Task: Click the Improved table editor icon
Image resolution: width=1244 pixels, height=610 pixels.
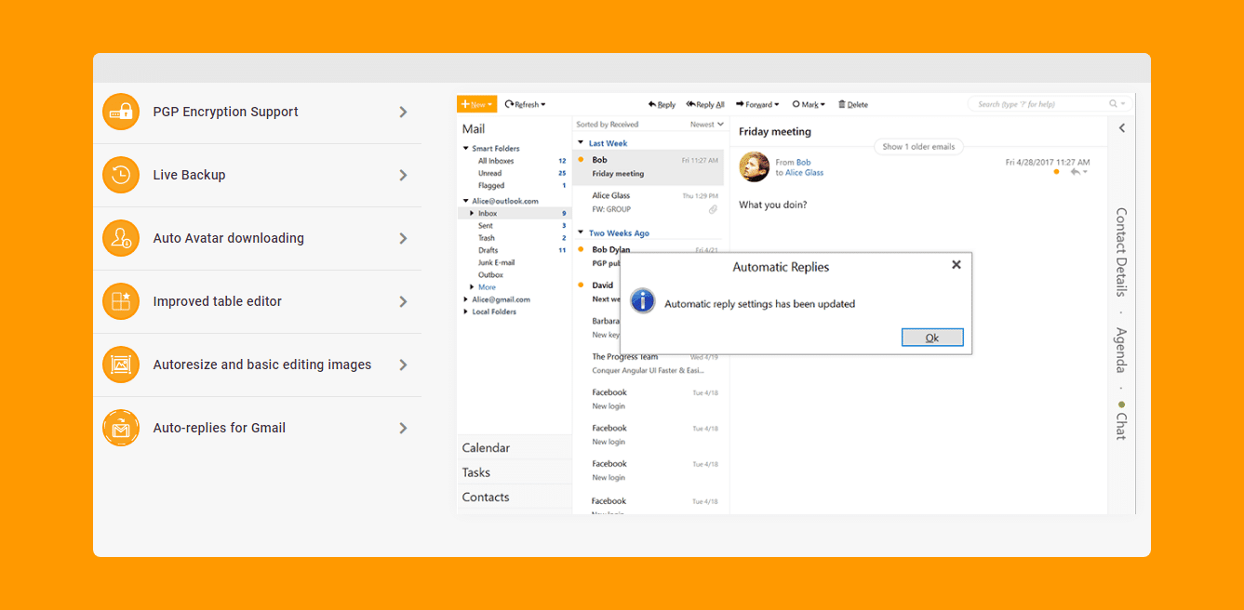Action: pos(121,301)
